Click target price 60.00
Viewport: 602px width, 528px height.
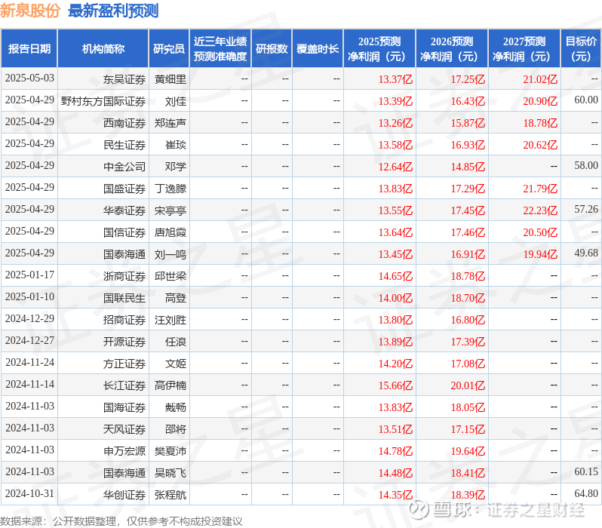click(586, 100)
